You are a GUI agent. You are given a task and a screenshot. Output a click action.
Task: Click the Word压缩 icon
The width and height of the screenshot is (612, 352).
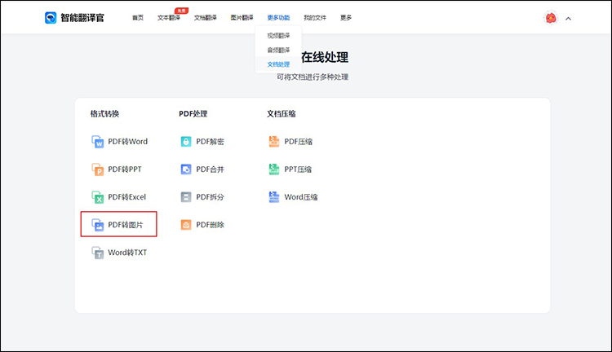tap(274, 197)
